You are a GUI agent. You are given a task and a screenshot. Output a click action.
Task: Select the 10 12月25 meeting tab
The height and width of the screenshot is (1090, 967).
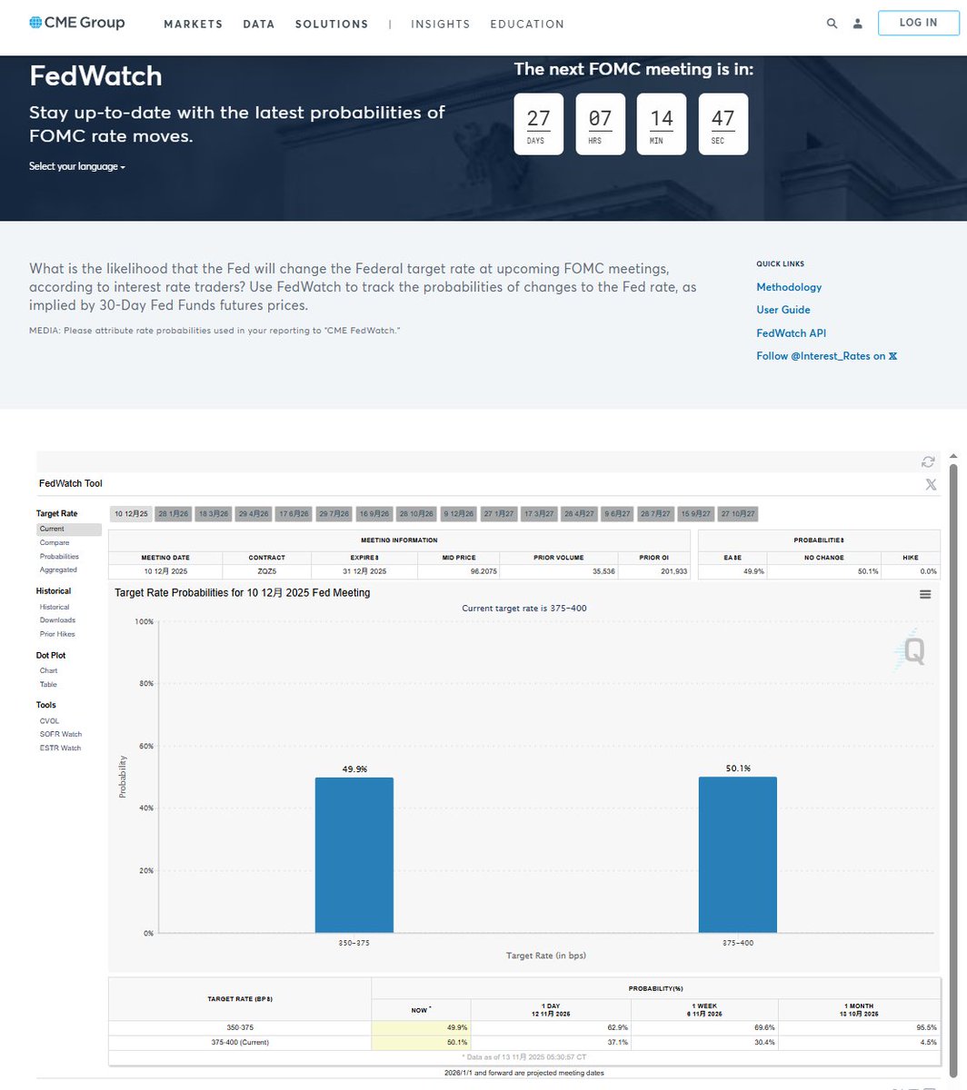click(131, 514)
